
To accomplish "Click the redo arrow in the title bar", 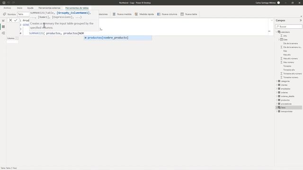I will point(13,3).
